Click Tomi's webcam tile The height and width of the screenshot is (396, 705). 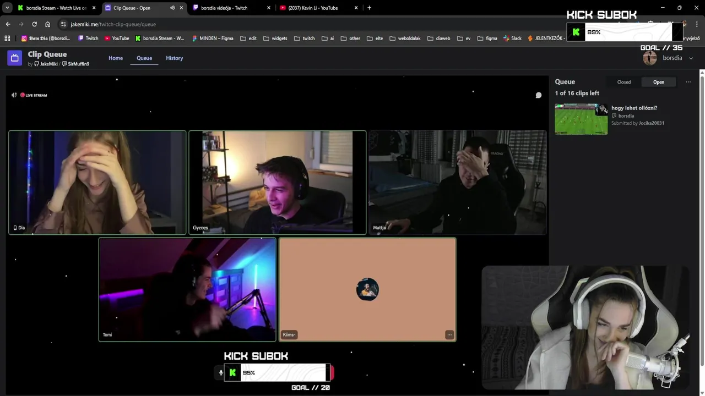(x=187, y=289)
